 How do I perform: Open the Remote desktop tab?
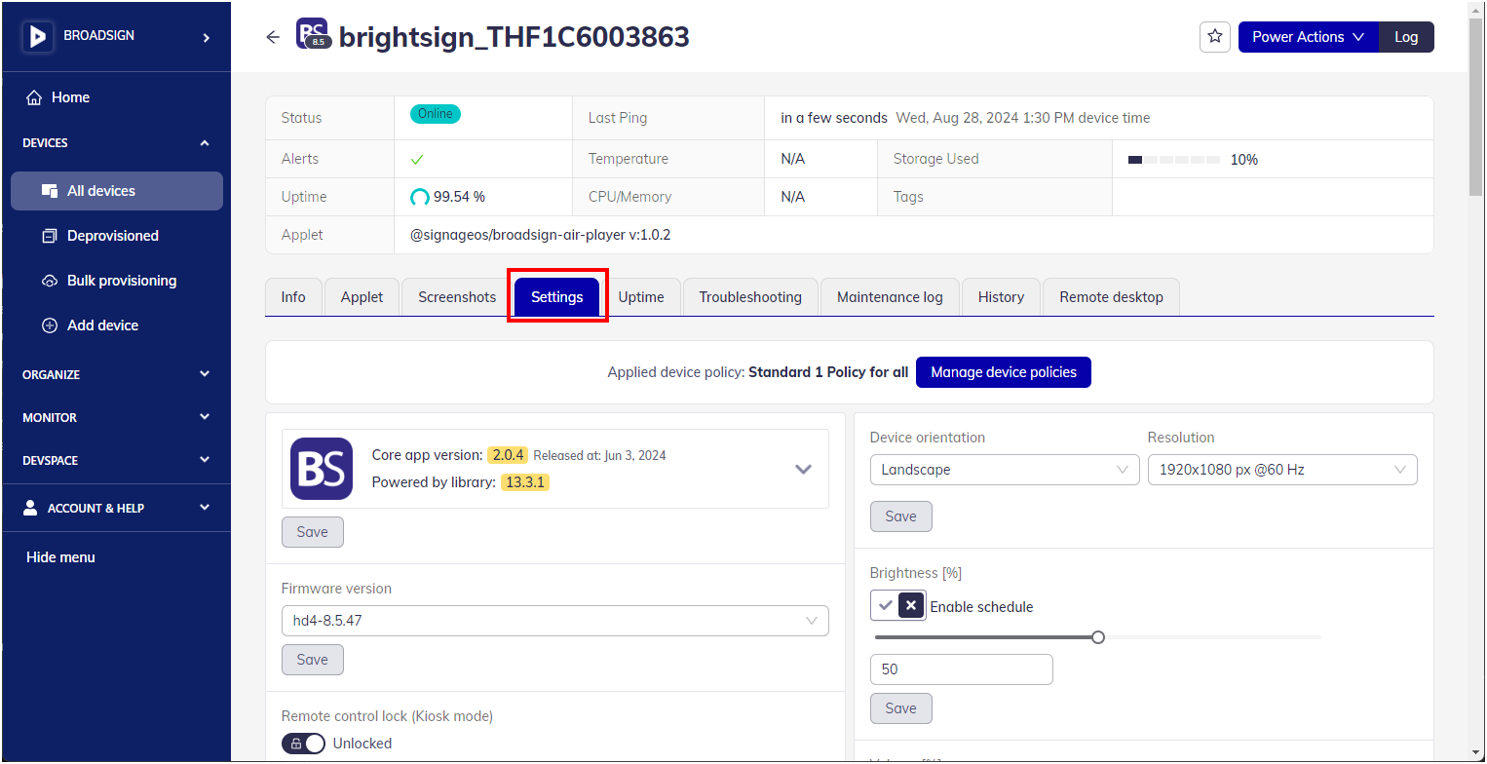pos(1111,297)
